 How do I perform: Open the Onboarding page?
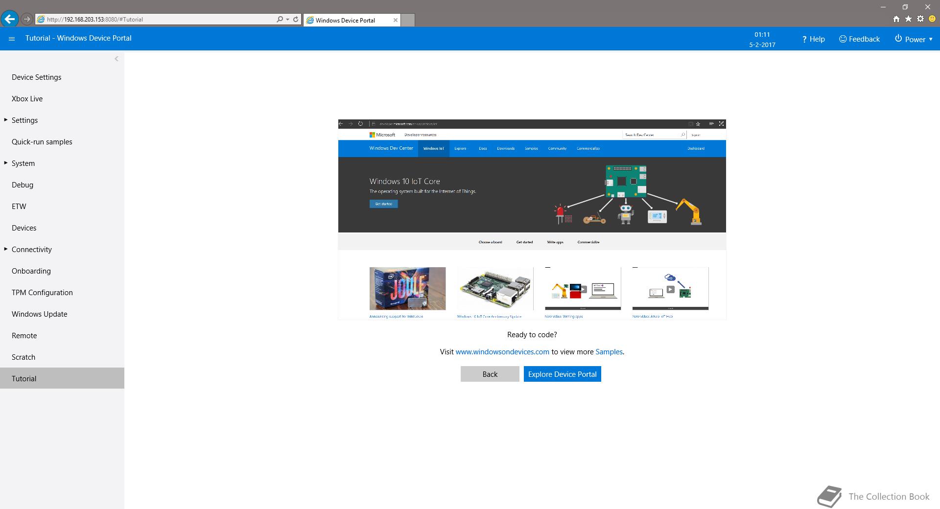[31, 271]
